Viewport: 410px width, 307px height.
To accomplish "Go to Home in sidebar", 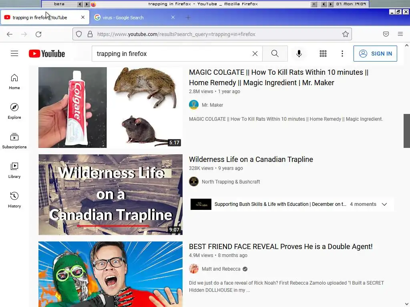I will coord(14,82).
